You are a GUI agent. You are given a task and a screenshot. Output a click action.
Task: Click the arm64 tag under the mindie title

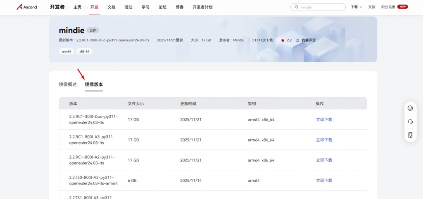pyautogui.click(x=66, y=52)
